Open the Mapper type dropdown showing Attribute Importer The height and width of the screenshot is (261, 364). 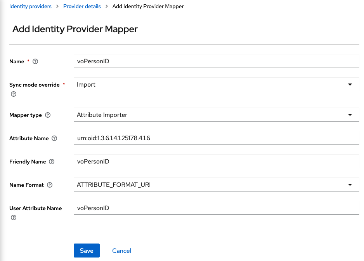click(x=216, y=115)
